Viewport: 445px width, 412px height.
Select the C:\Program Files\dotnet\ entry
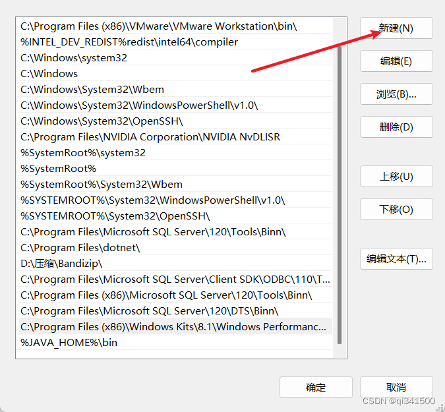click(174, 248)
